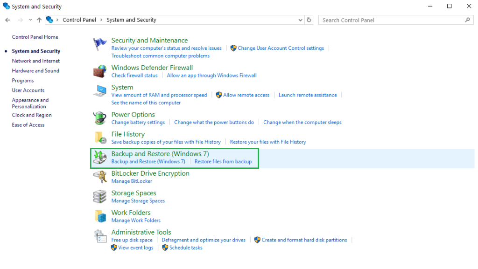Select Clock and Region in the sidebar
478x269 pixels.
pyautogui.click(x=32, y=115)
